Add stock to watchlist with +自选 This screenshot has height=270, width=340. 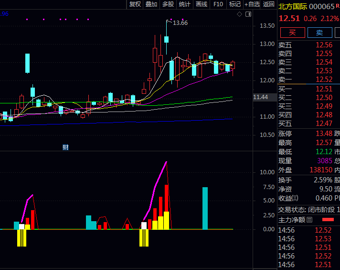252,4
